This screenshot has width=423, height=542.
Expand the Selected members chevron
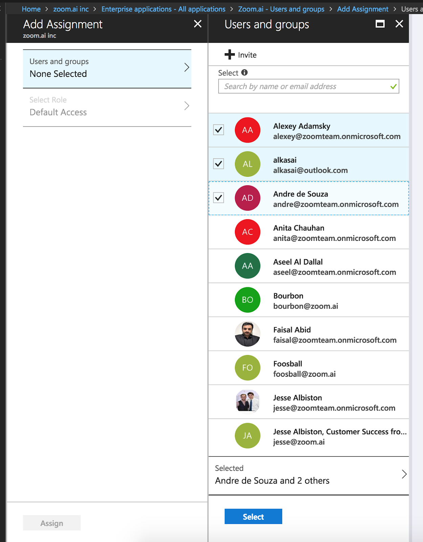[404, 474]
